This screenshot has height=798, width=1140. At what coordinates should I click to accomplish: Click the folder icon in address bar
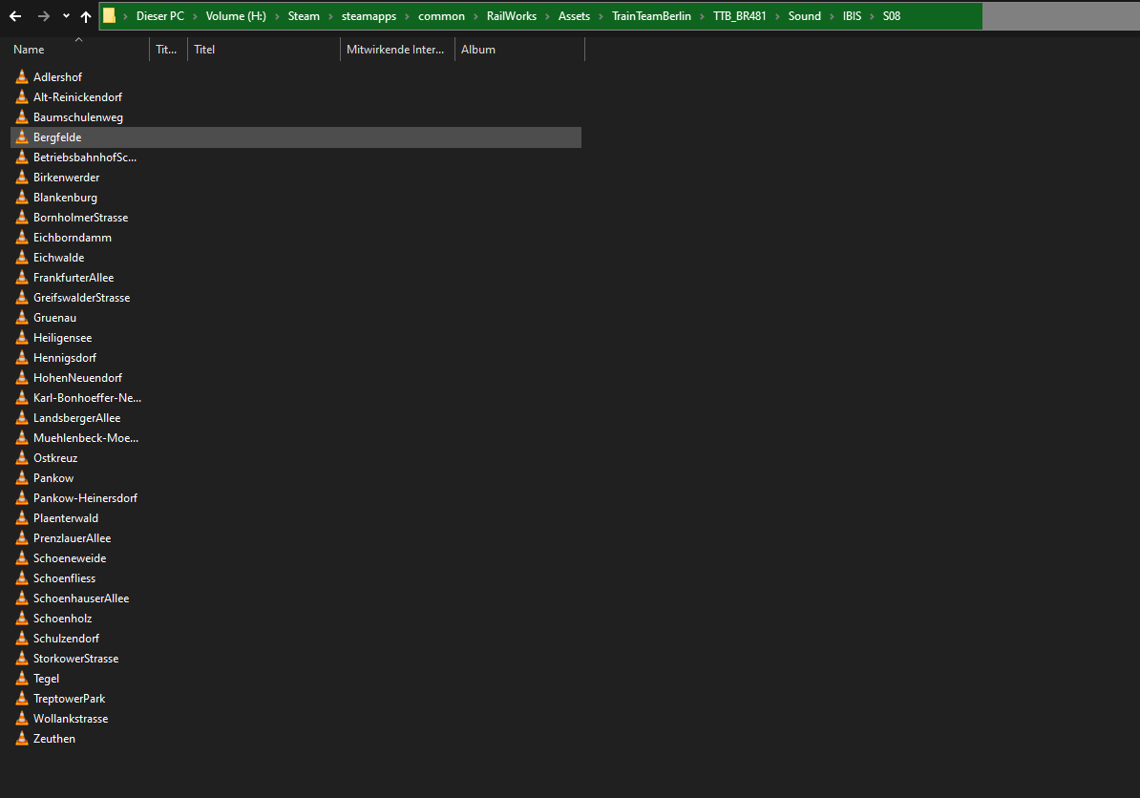click(x=109, y=16)
